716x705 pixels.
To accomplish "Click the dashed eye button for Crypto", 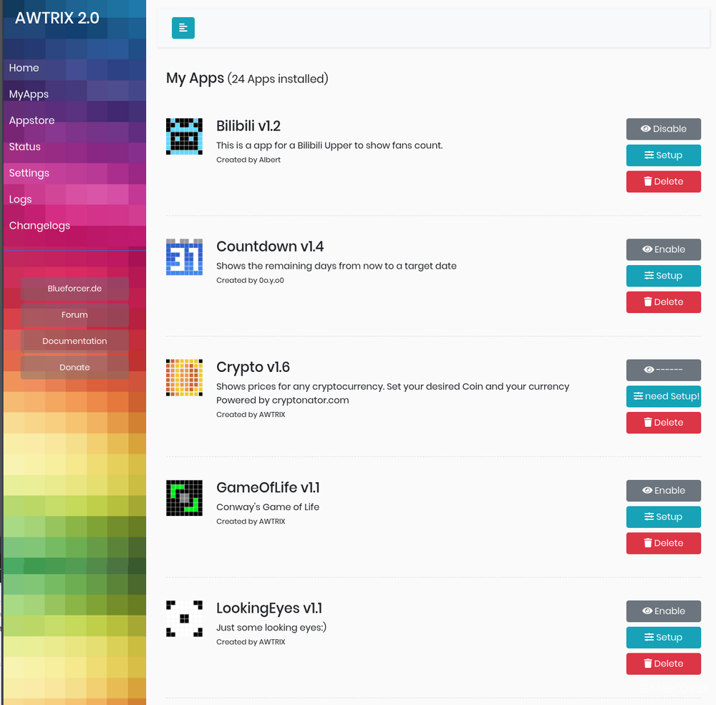I will tap(664, 370).
